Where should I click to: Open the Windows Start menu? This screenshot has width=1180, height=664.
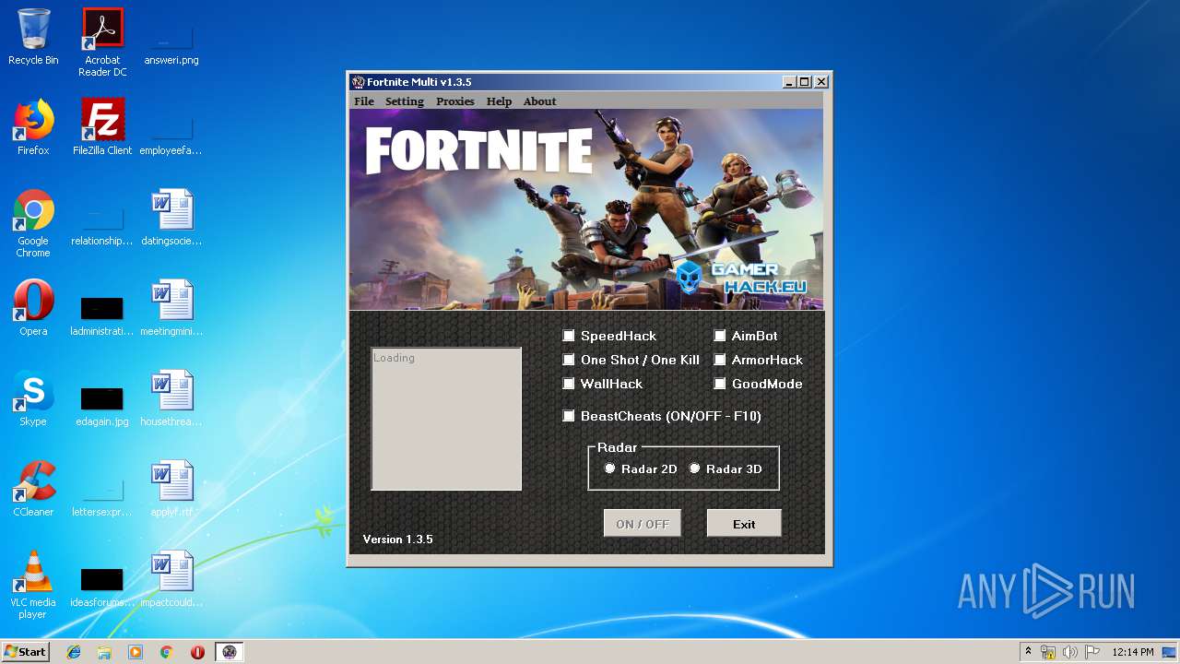(x=25, y=651)
